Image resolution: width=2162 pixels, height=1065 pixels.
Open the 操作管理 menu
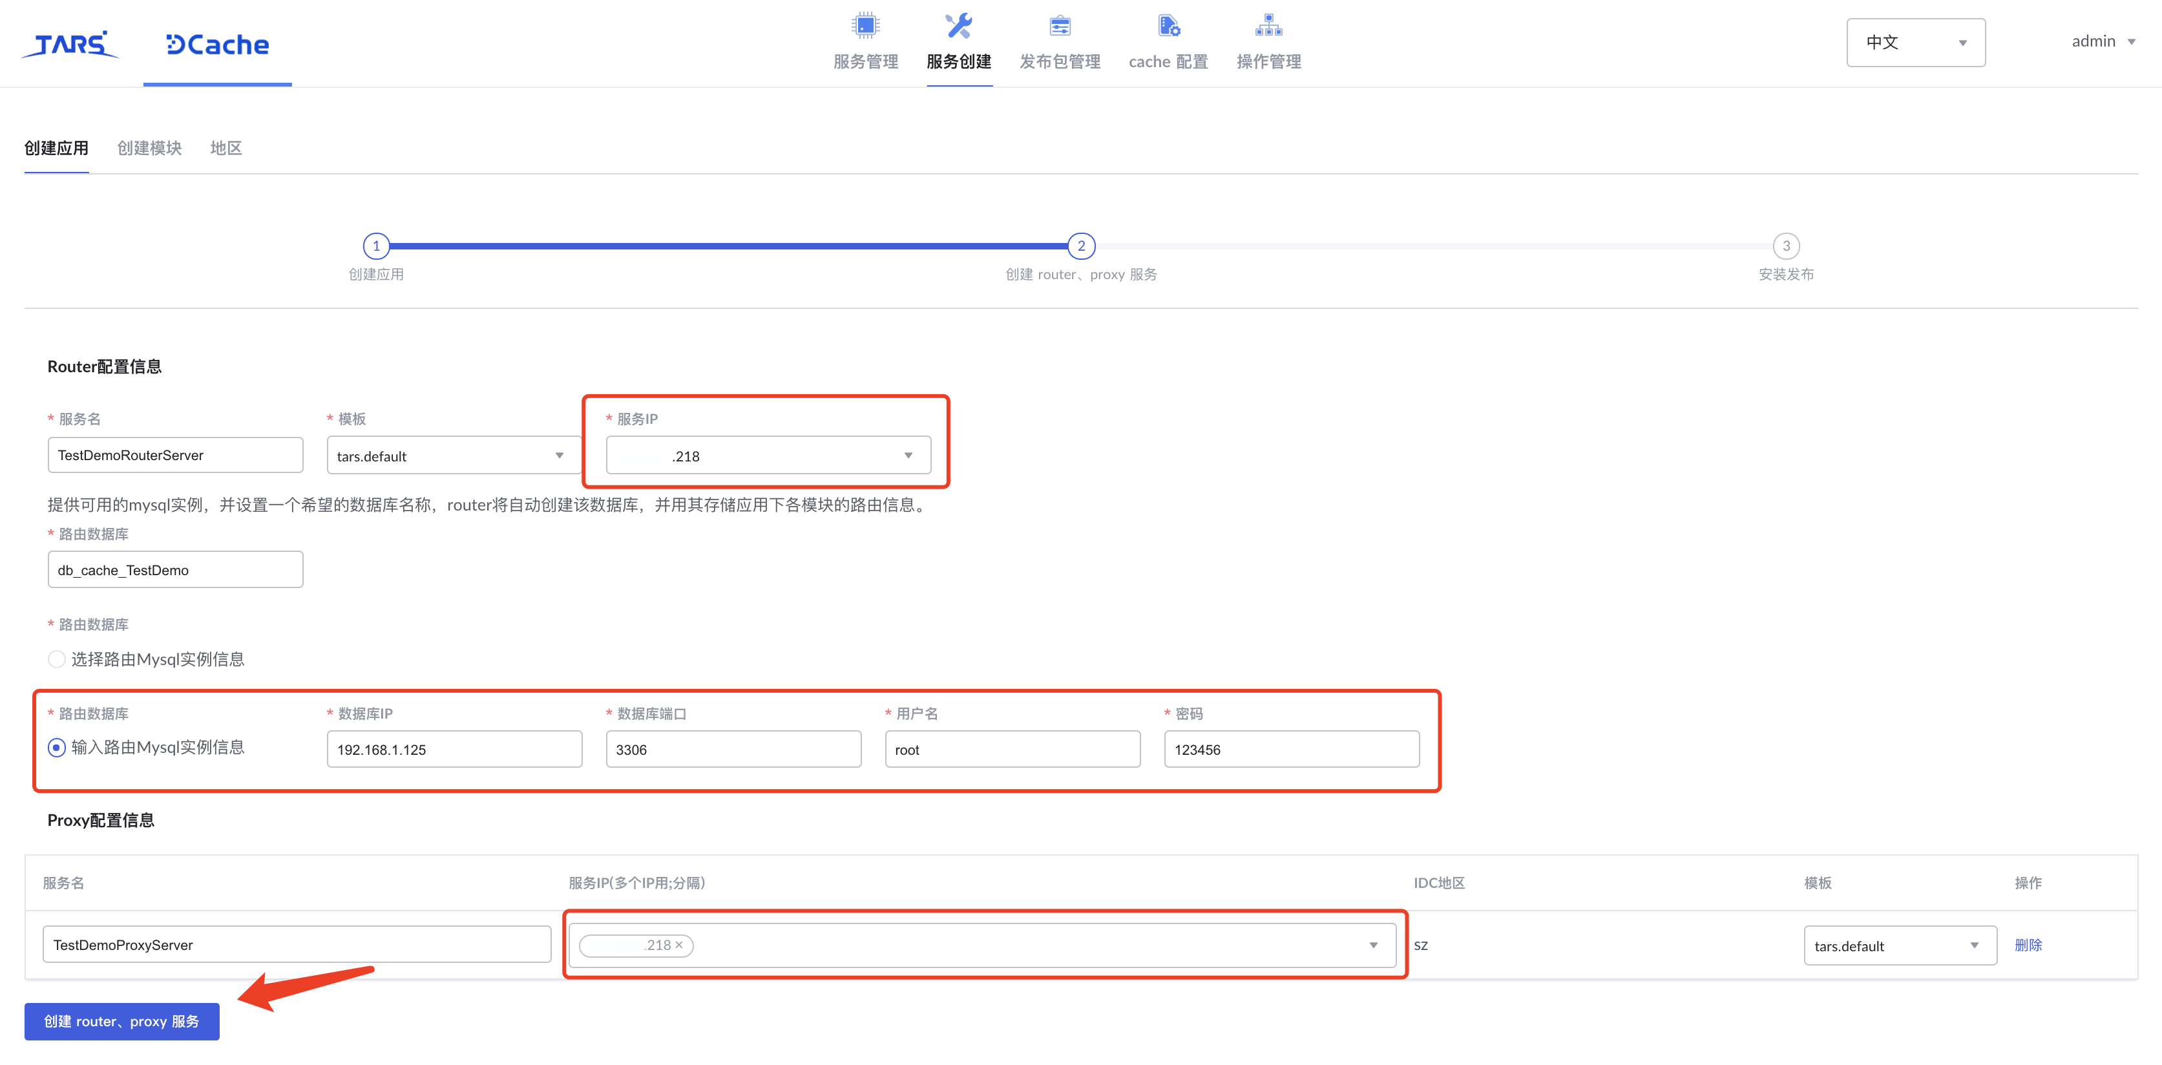[x=1268, y=61]
